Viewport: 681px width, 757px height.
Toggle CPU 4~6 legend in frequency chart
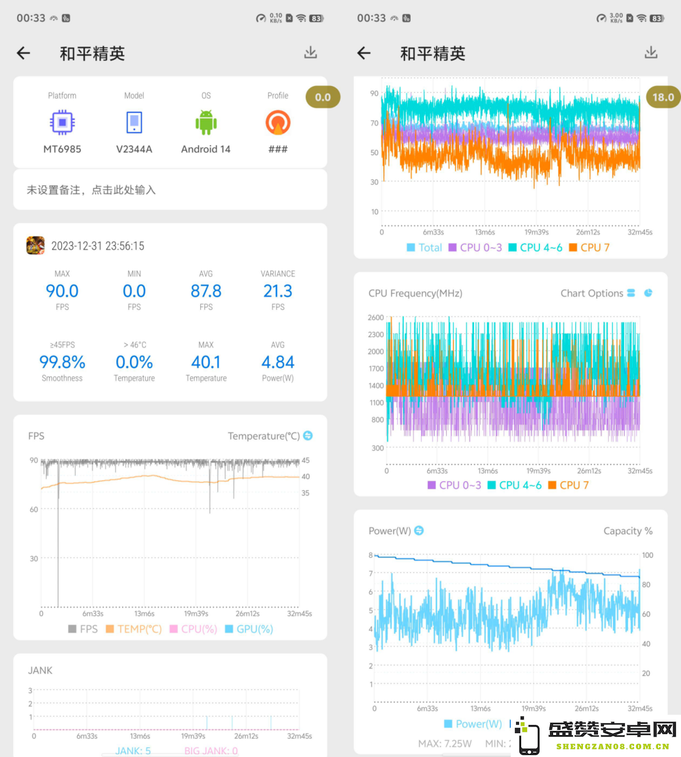pyautogui.click(x=514, y=485)
